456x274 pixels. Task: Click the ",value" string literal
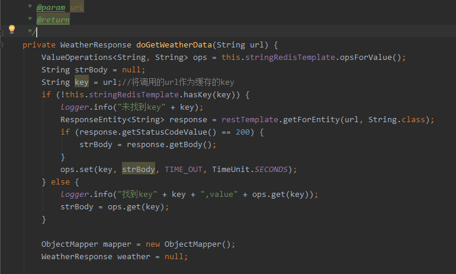click(x=219, y=195)
